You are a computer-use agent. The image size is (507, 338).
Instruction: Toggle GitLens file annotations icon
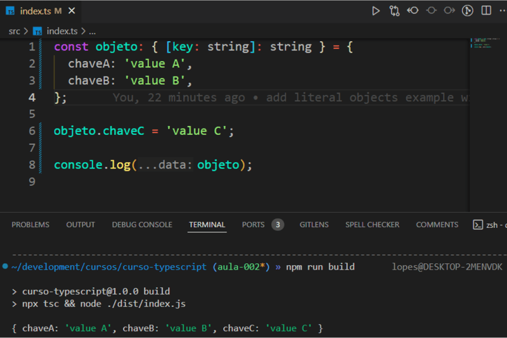pyautogui.click(x=467, y=11)
